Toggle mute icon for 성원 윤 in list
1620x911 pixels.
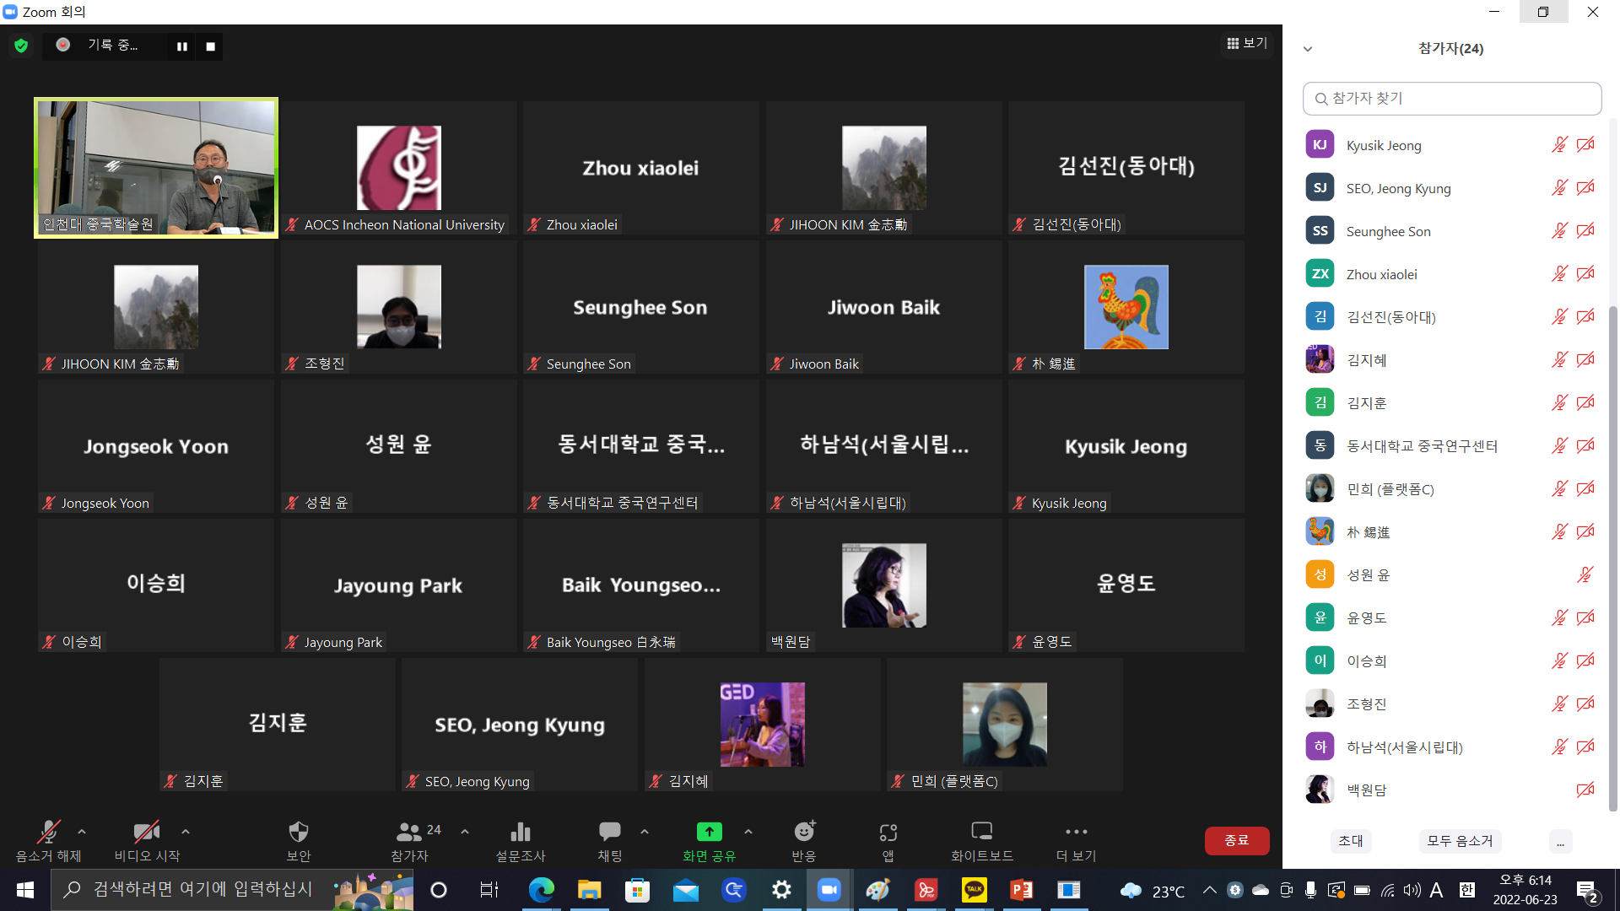point(1585,575)
